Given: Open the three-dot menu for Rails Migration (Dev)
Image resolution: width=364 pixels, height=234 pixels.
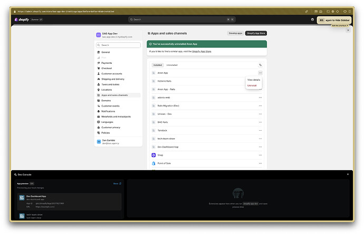Looking at the screenshot, I should point(260,106).
